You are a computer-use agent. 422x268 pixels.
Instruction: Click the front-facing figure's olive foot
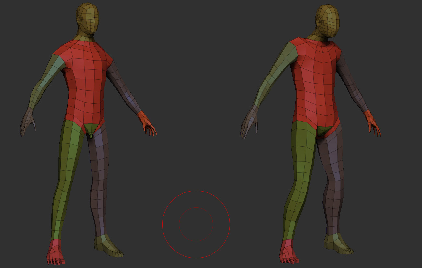point(107,246)
